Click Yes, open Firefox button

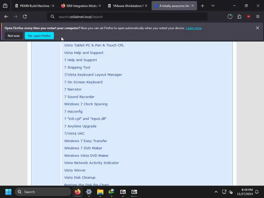pos(39,36)
